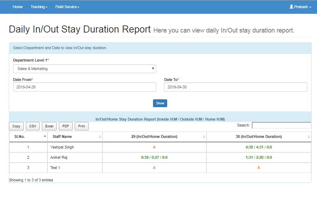Click the Date From input field

pyautogui.click(x=84, y=87)
